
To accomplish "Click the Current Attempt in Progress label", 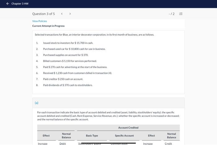I will 48,26.
